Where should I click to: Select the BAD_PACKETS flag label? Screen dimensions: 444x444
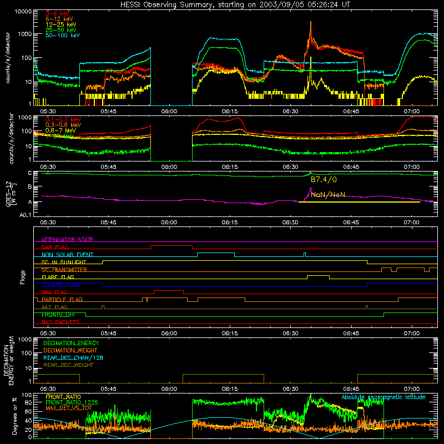coord(60,322)
